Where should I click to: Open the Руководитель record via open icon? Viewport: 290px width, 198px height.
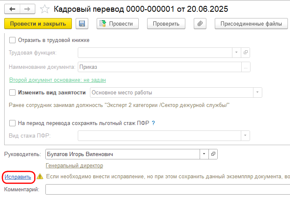click(213, 154)
